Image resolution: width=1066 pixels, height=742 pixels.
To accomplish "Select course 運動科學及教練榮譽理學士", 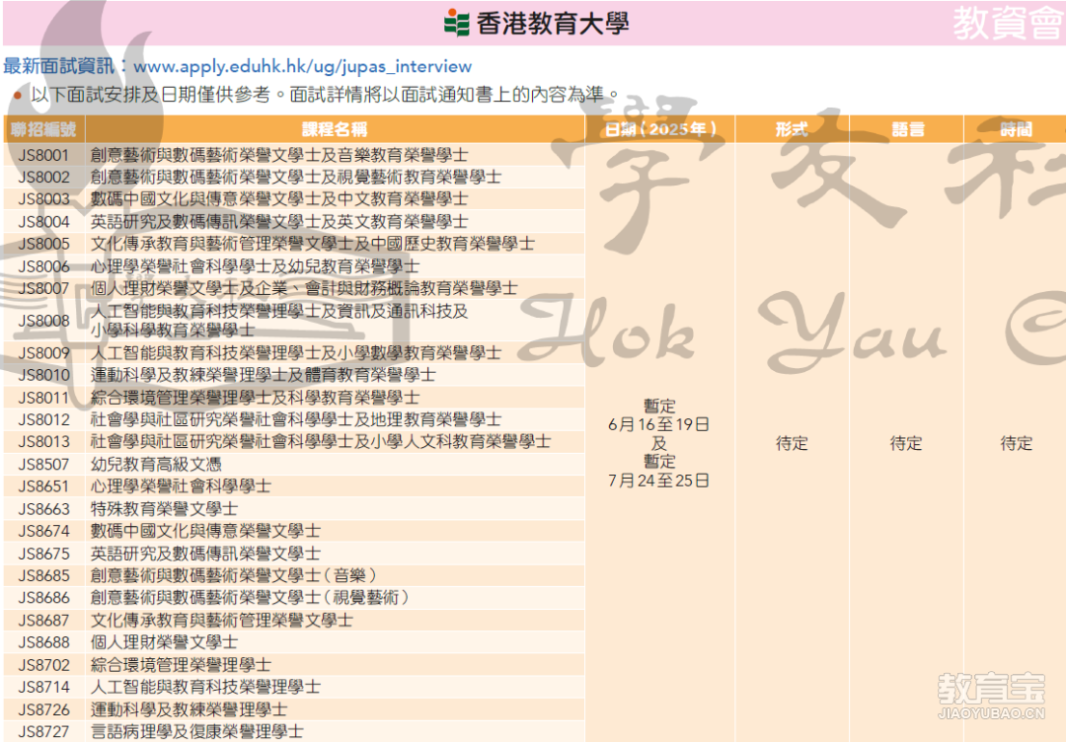I will pos(189,709).
